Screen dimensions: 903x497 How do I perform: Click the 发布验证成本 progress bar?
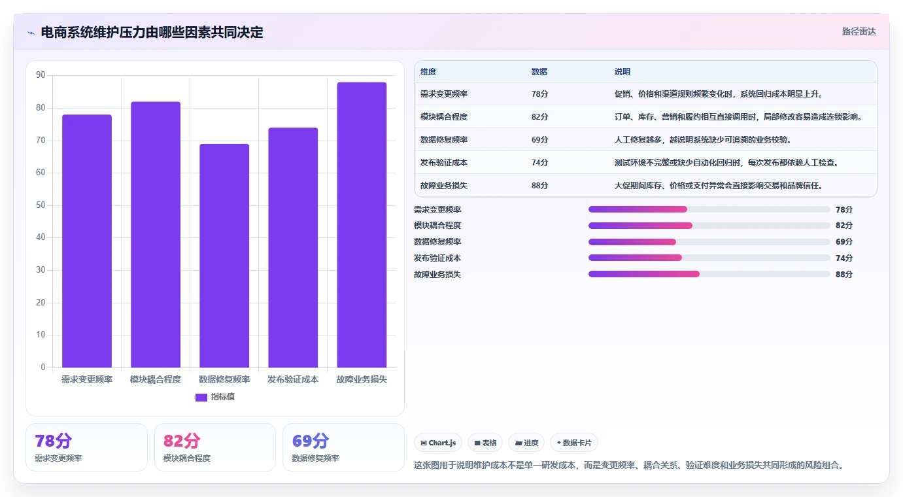(x=709, y=258)
